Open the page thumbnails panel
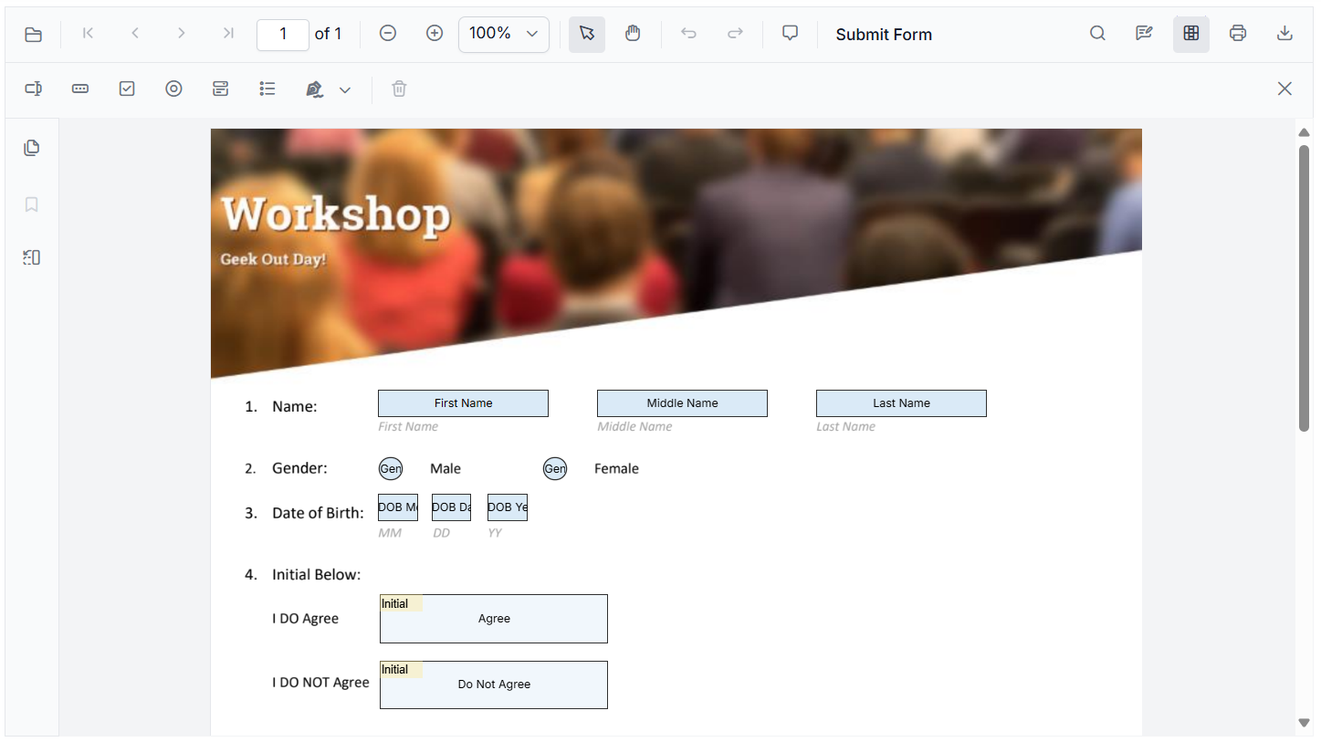Screen dimensions: 1321x742 click(31, 147)
